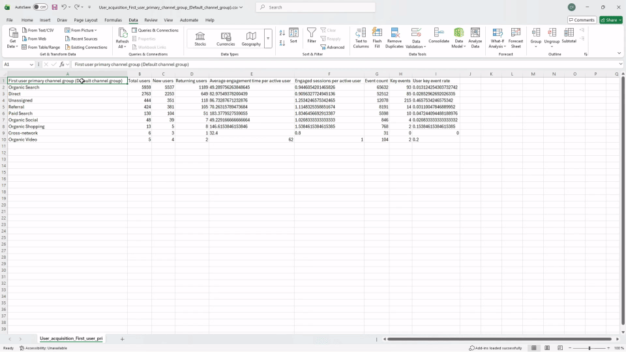Click the zoom out minus button
626x352 pixels.
[570, 348]
